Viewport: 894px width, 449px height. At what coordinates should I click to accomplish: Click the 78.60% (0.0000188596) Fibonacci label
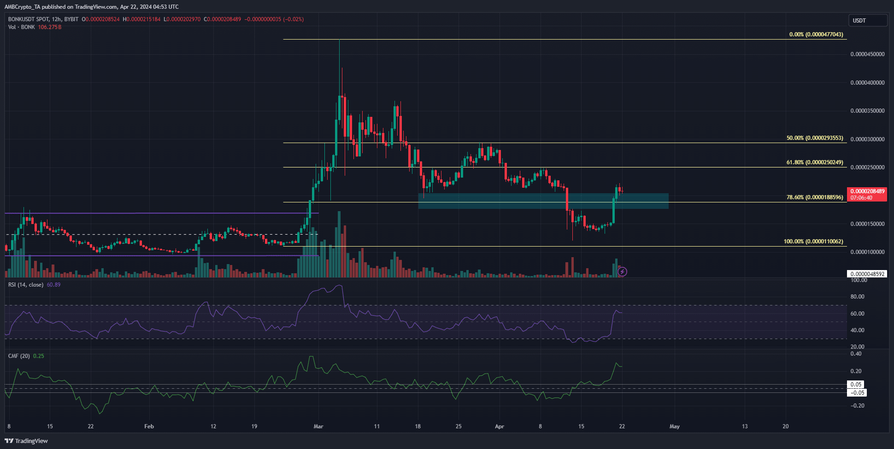coord(815,197)
